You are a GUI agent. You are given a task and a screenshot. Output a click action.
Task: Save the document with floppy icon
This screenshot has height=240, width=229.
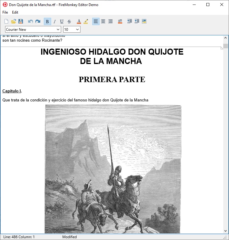click(21, 21)
